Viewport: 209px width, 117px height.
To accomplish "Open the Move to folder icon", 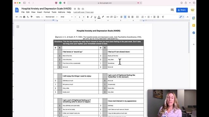I will (79, 9).
